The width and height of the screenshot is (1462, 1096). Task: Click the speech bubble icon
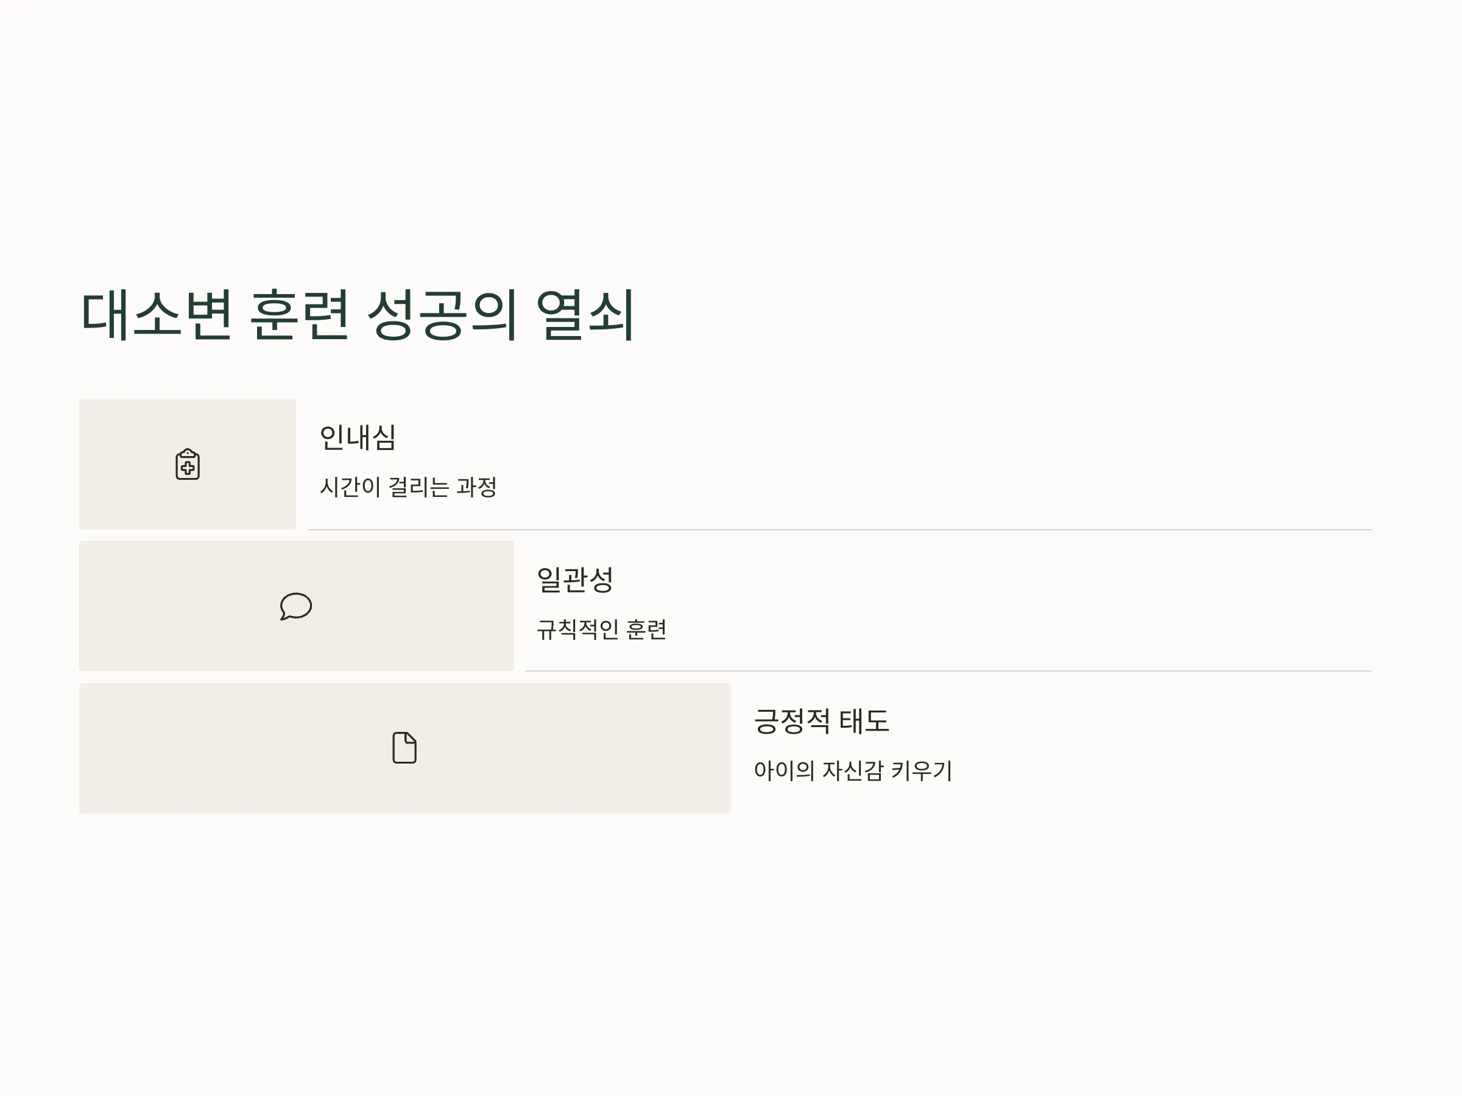295,606
